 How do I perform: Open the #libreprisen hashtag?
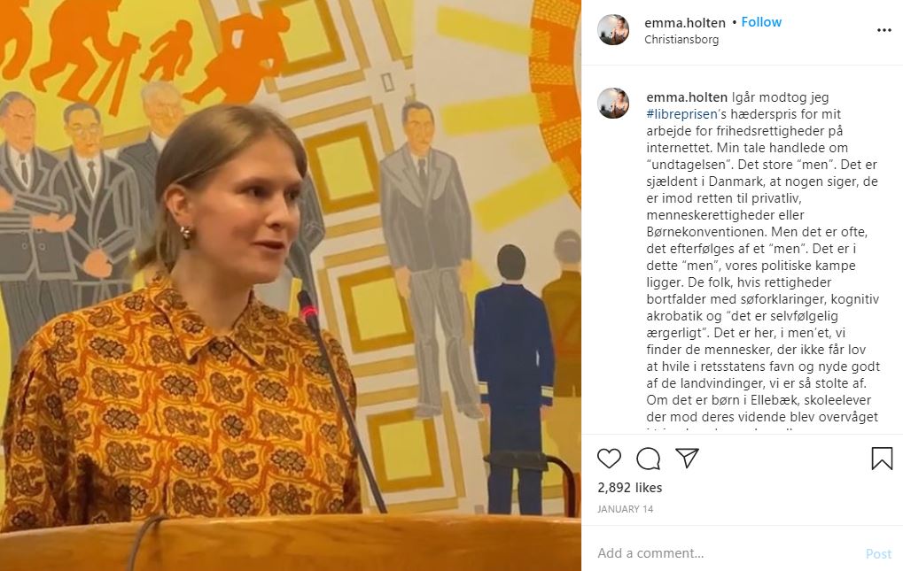pos(681,114)
